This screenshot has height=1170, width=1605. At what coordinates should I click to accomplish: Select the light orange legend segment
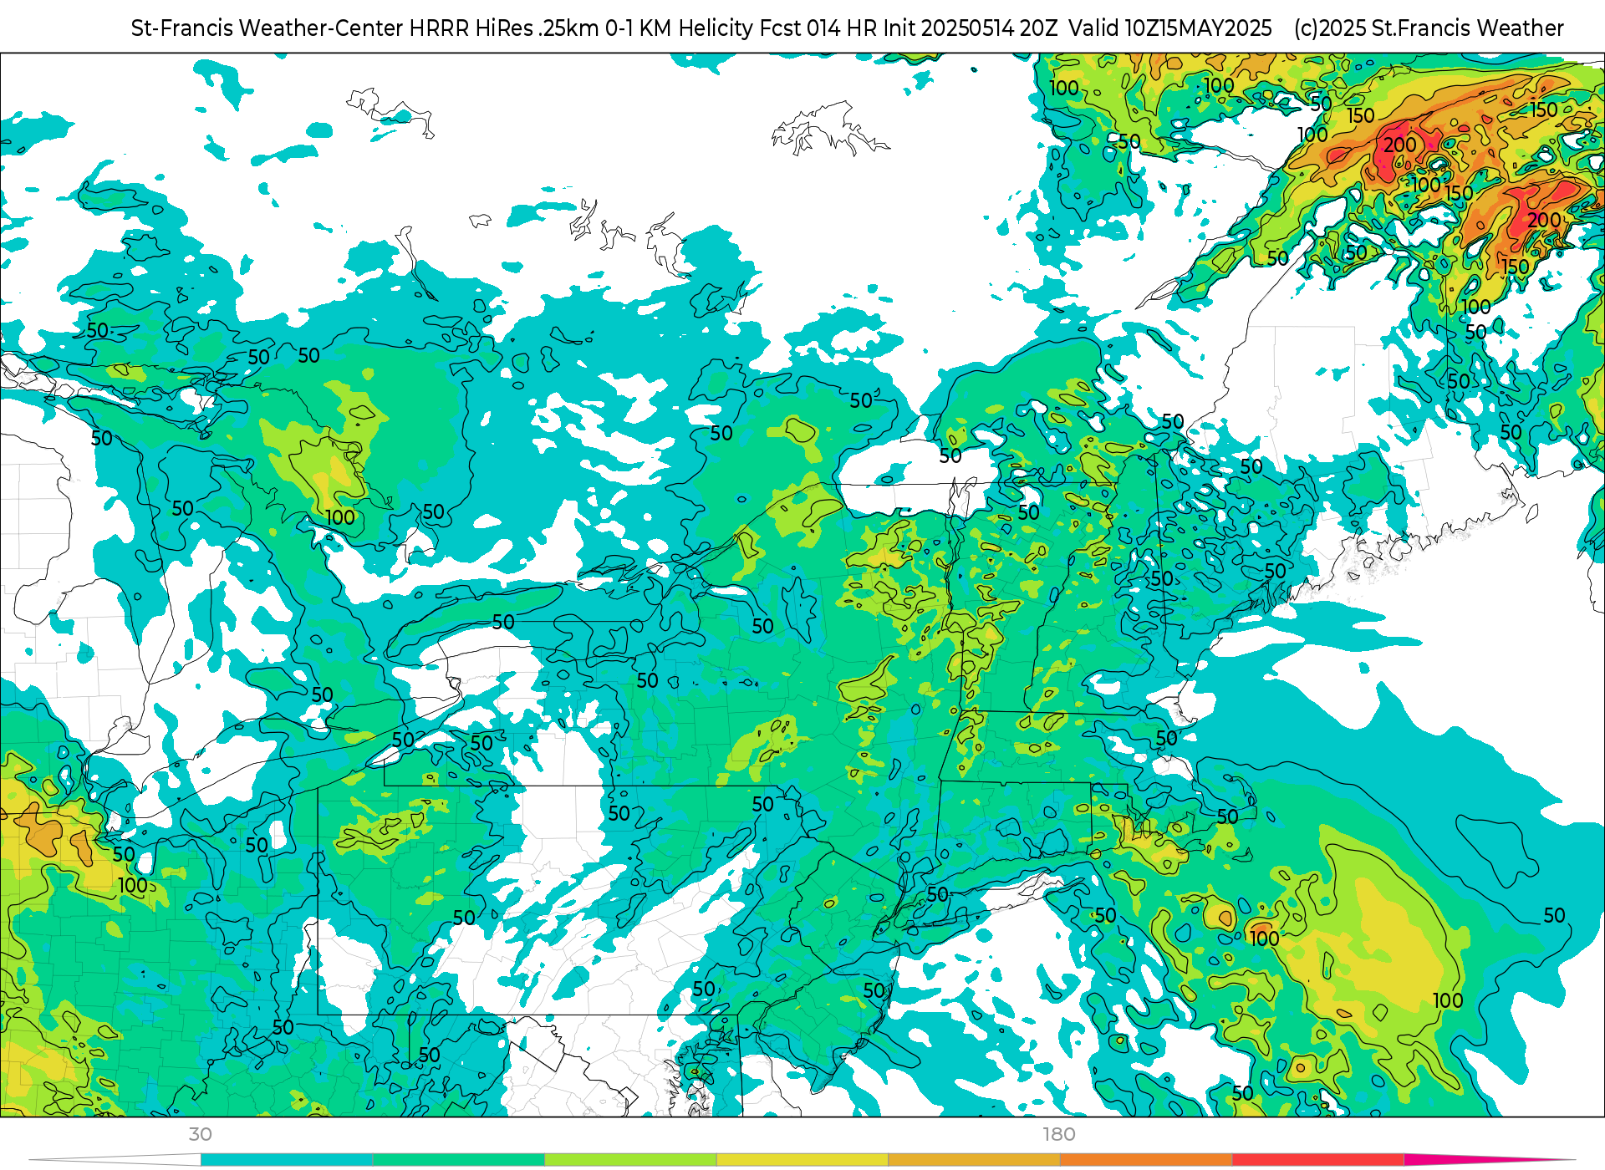(x=974, y=1160)
